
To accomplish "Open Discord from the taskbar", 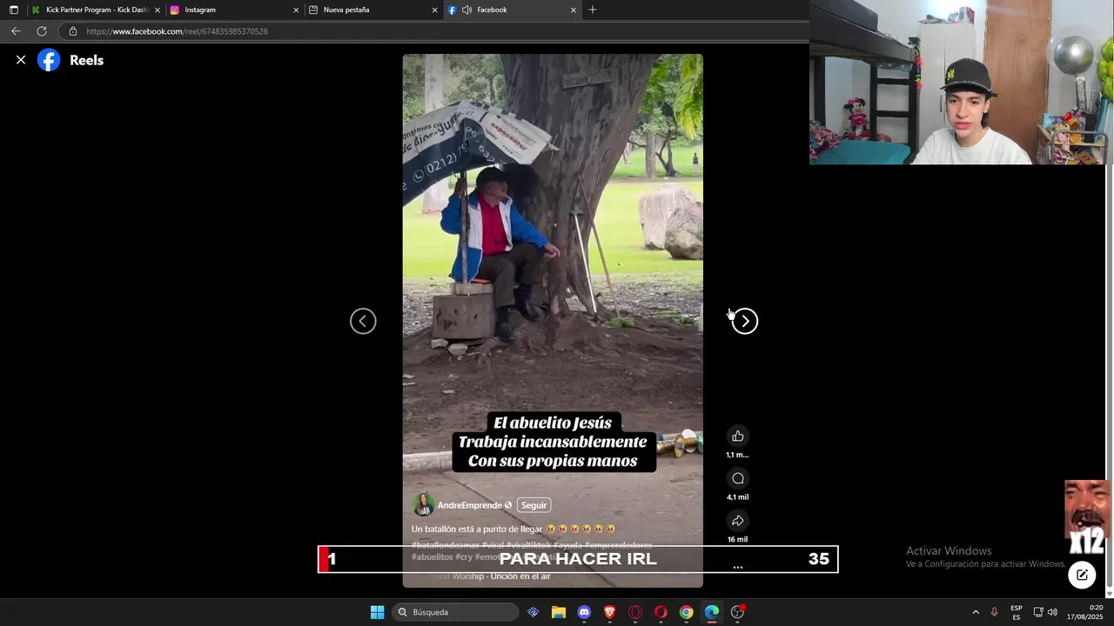I will (584, 612).
